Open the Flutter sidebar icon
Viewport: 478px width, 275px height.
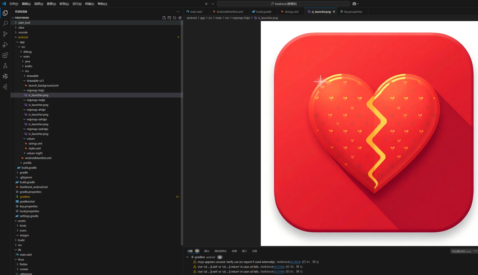(5, 86)
